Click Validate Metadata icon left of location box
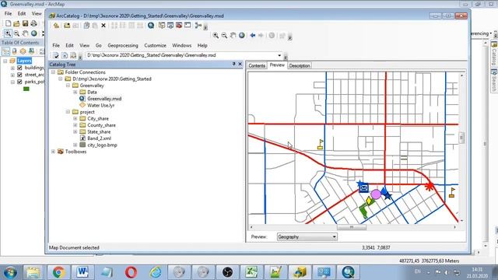This screenshot has height=280, width=498. (x=56, y=55)
